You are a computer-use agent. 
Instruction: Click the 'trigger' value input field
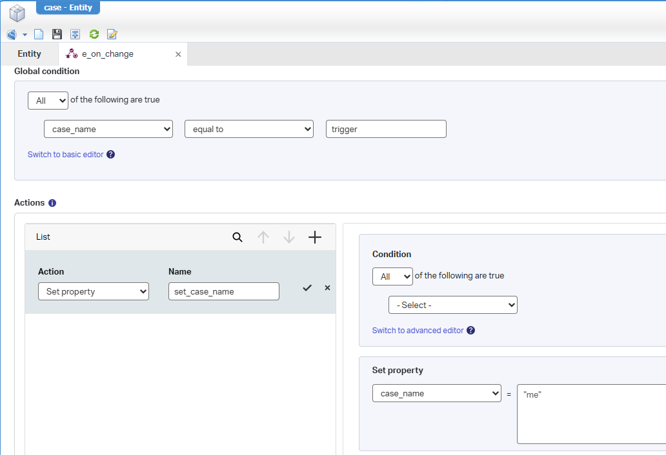pos(386,130)
